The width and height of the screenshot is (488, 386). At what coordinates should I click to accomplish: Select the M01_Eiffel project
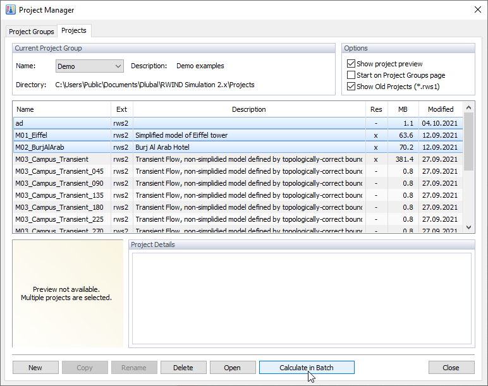point(238,135)
